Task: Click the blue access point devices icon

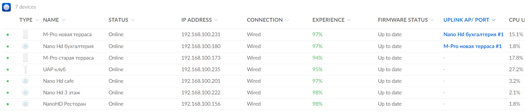Action: pyautogui.click(x=6, y=7)
